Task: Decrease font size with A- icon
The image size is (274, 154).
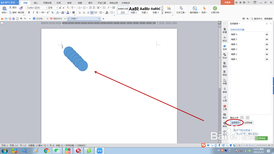Action: 64,8
